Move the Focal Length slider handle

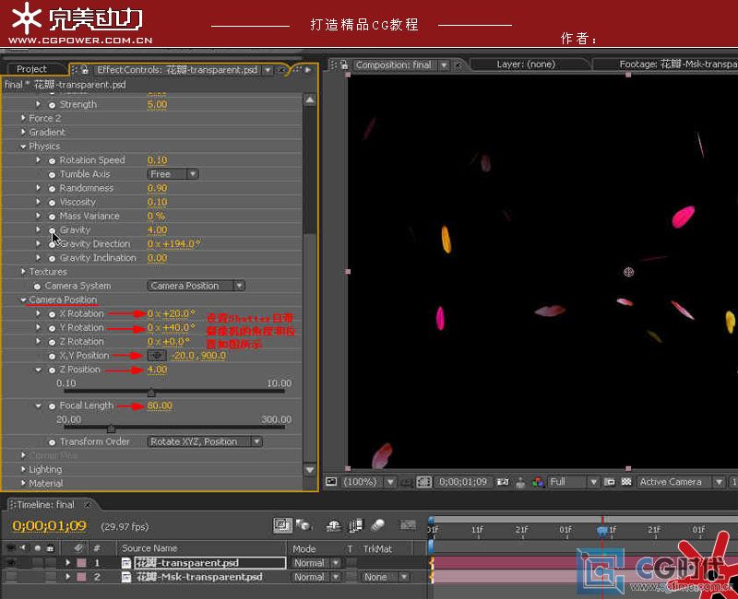111,429
